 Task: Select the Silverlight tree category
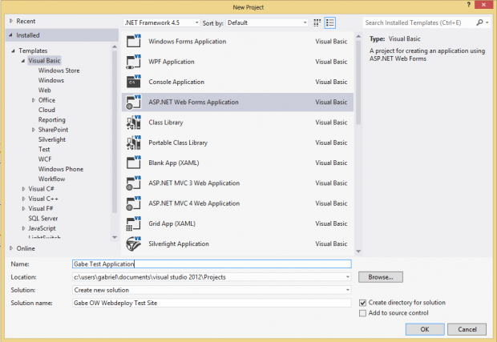pyautogui.click(x=52, y=139)
